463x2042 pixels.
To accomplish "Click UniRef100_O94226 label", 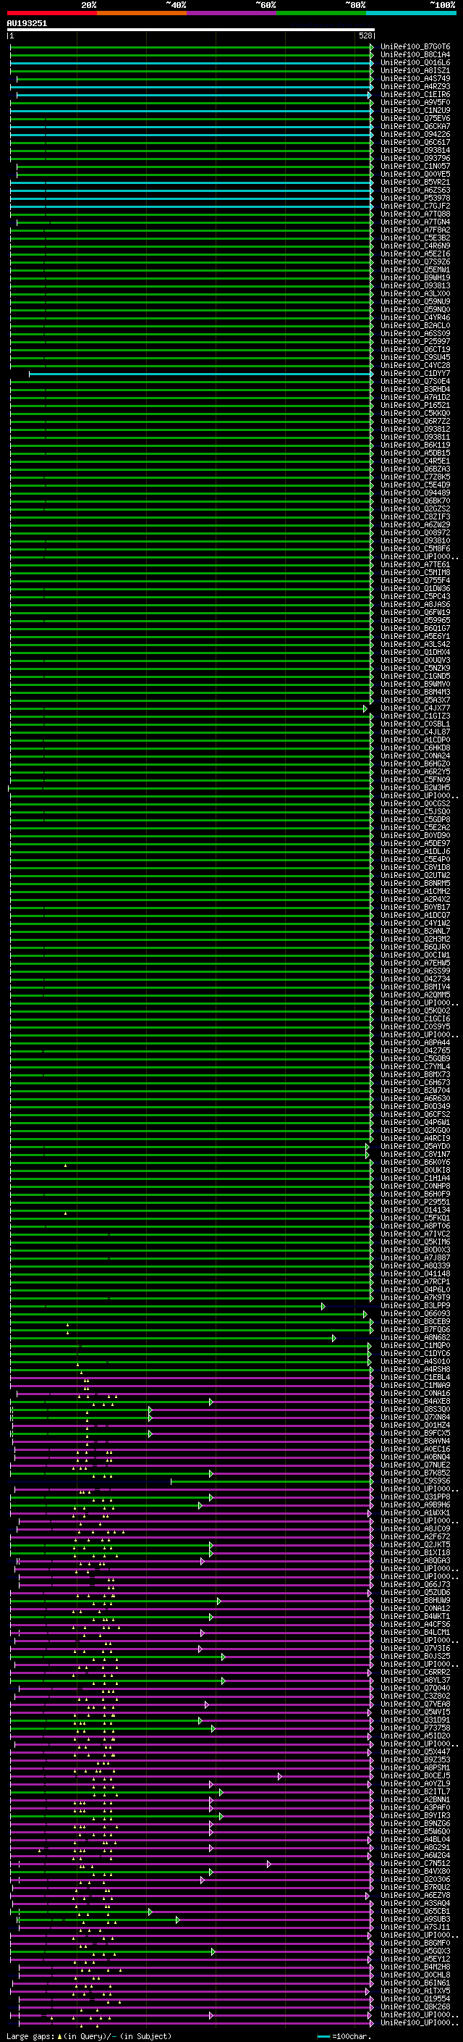I will point(415,135).
